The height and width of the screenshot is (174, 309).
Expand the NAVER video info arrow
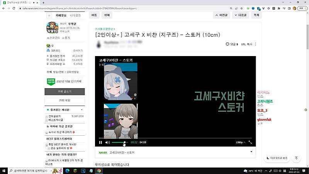(251, 152)
